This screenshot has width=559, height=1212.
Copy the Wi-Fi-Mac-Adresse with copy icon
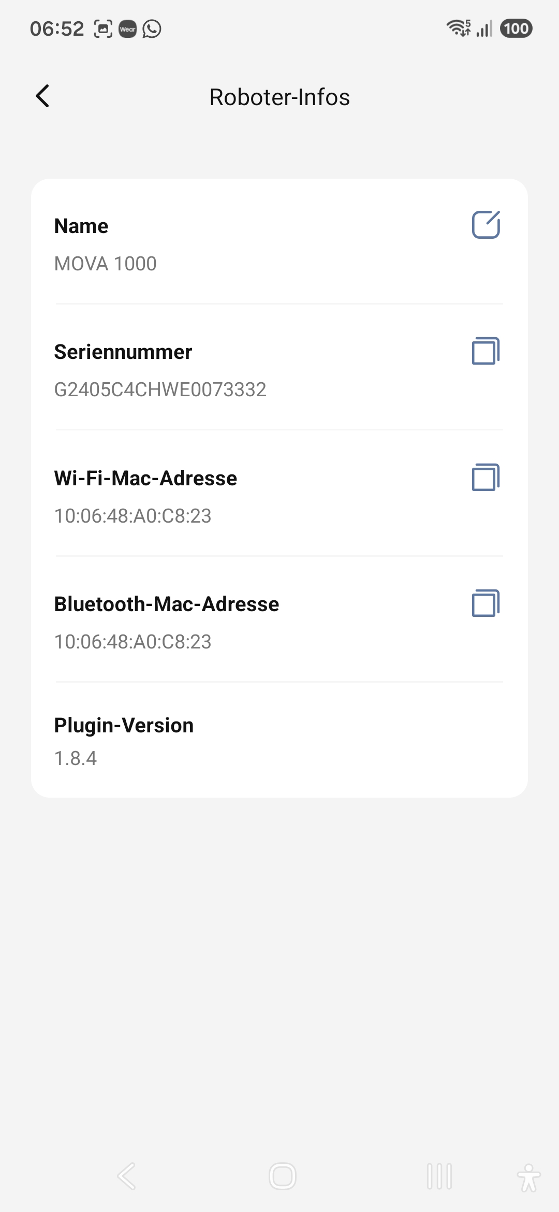tap(486, 477)
